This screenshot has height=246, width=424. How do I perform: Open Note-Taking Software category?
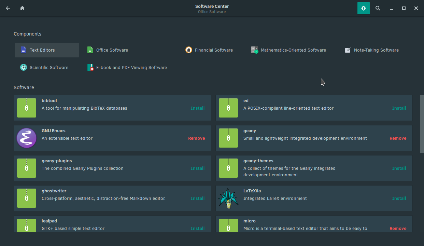coord(371,50)
